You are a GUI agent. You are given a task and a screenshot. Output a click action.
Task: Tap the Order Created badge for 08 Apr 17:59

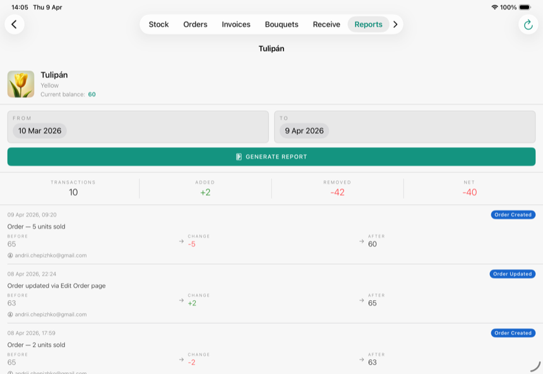click(x=513, y=333)
